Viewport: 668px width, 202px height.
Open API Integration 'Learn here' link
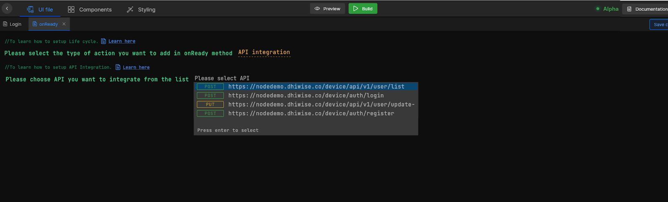(x=136, y=67)
